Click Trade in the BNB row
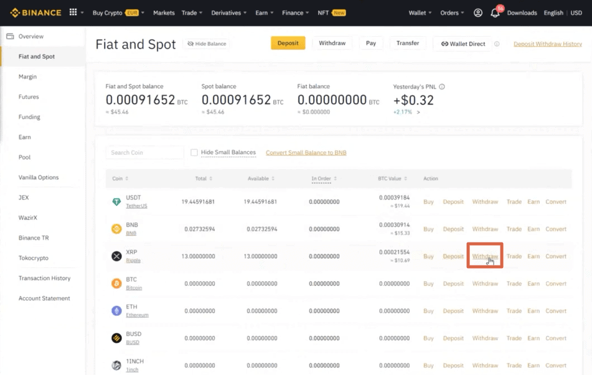This screenshot has width=592, height=375. pos(514,229)
